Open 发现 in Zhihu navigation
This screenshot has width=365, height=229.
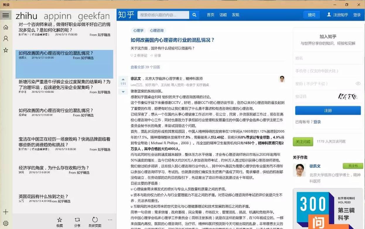(236, 15)
